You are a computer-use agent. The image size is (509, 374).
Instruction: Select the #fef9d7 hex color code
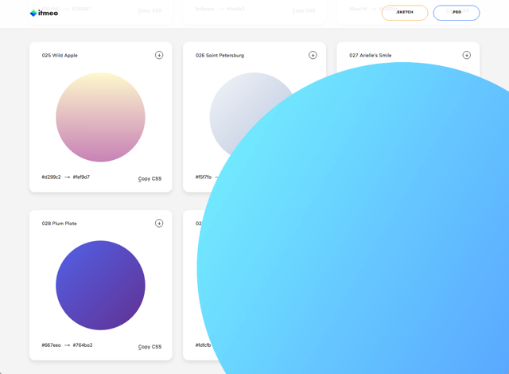(81, 177)
